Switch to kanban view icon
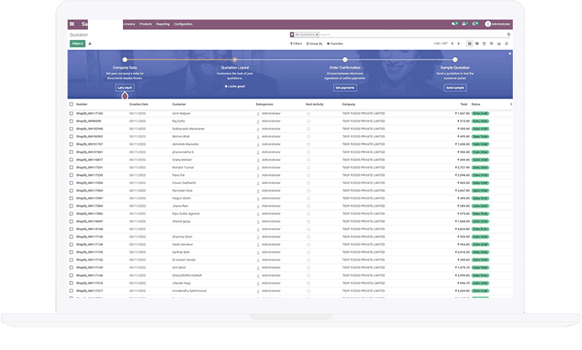The width and height of the screenshot is (582, 350). point(477,43)
